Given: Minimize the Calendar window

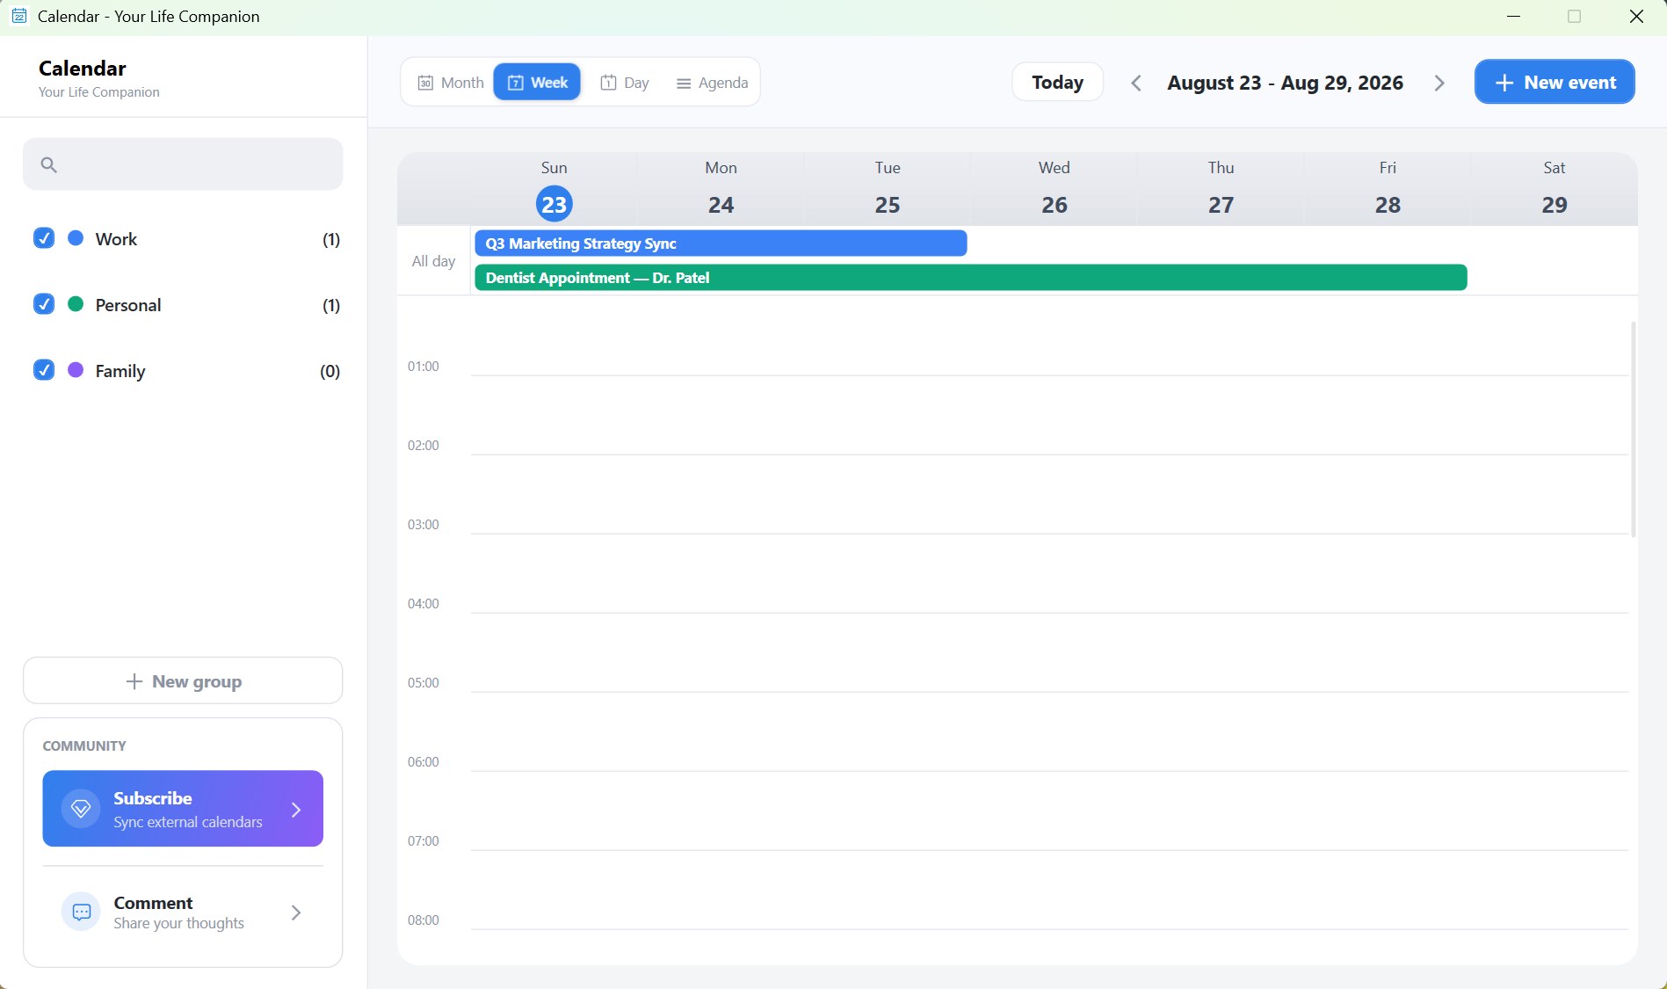Looking at the screenshot, I should pyautogui.click(x=1513, y=17).
